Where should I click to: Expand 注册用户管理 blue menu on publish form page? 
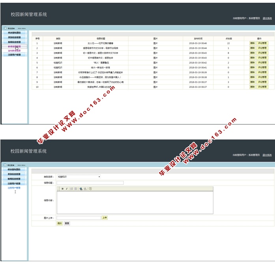[14, 183]
